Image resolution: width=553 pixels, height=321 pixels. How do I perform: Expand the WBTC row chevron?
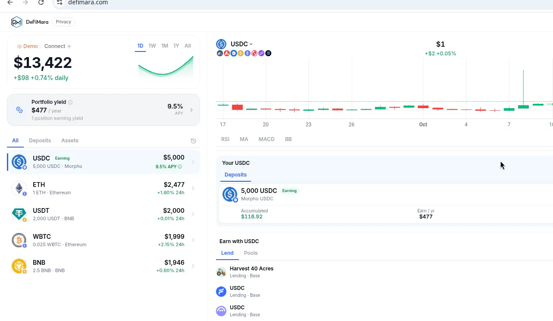(193, 240)
